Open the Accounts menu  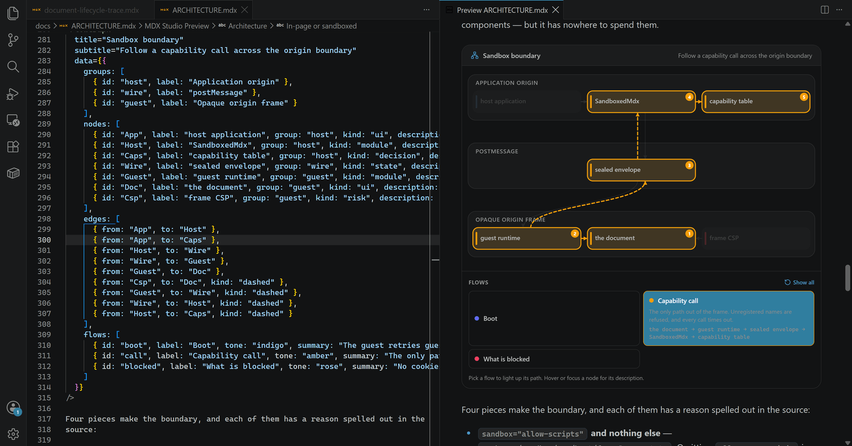tap(13, 408)
